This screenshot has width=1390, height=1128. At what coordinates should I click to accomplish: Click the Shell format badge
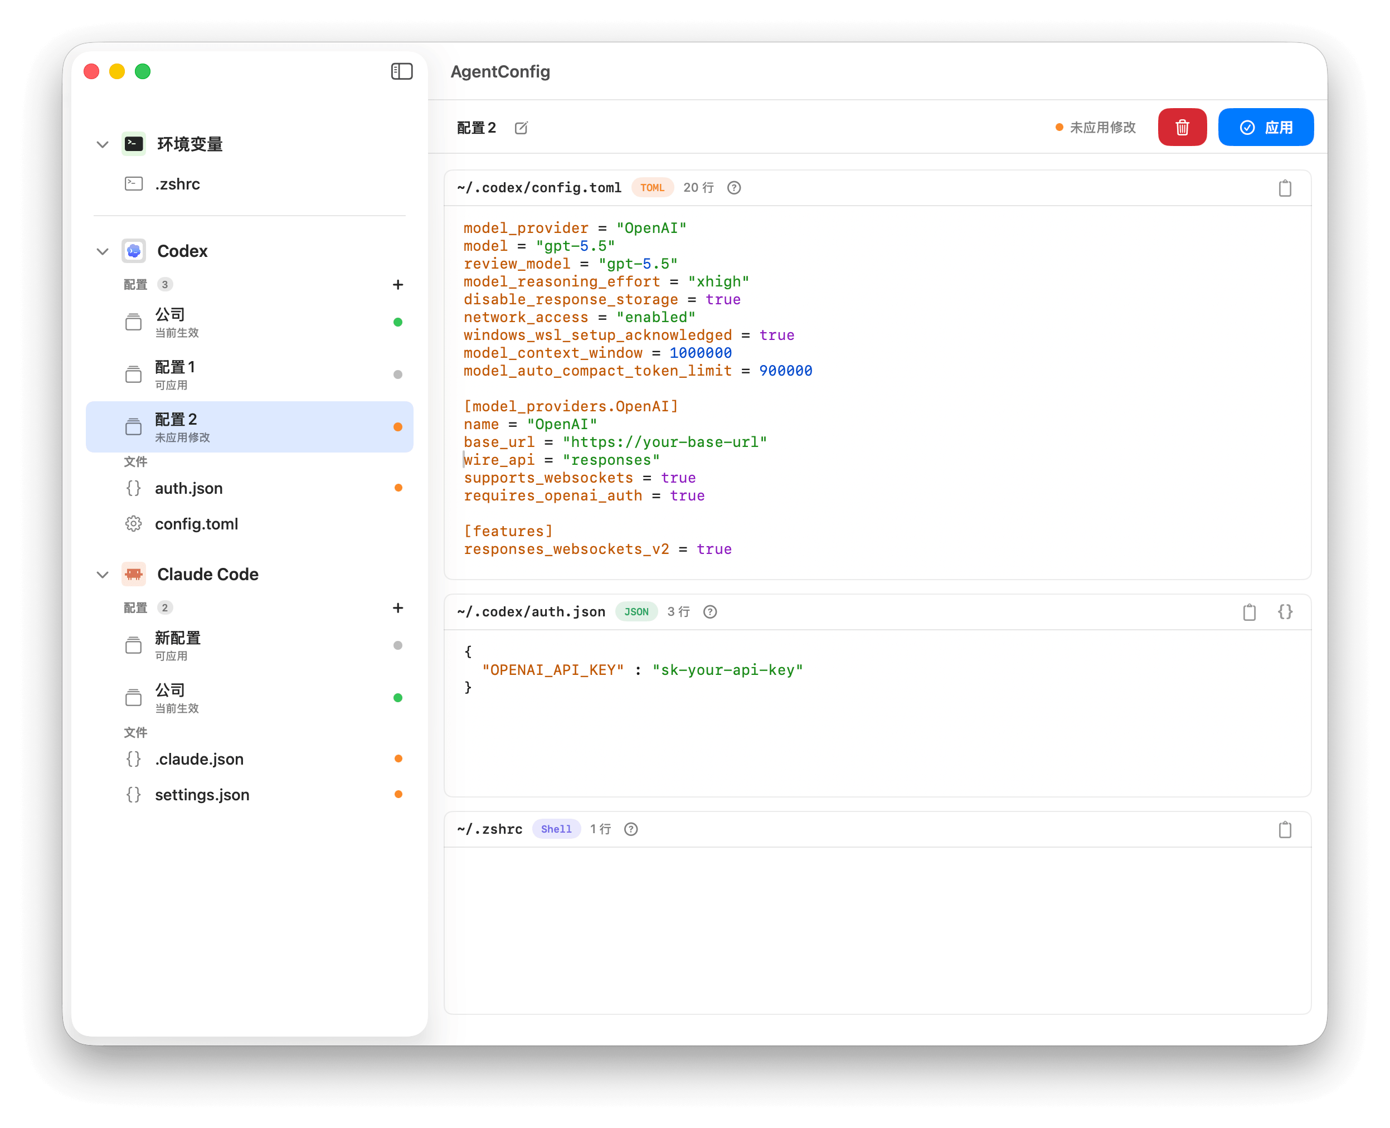556,830
